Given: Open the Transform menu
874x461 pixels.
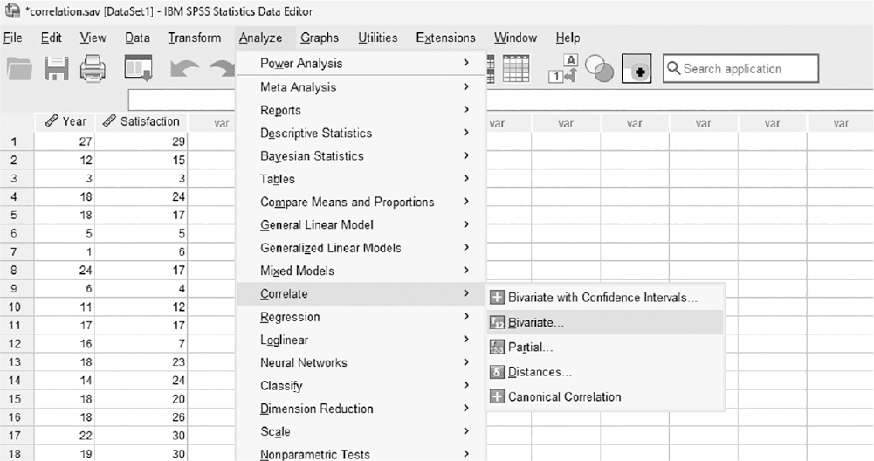Looking at the screenshot, I should [195, 38].
